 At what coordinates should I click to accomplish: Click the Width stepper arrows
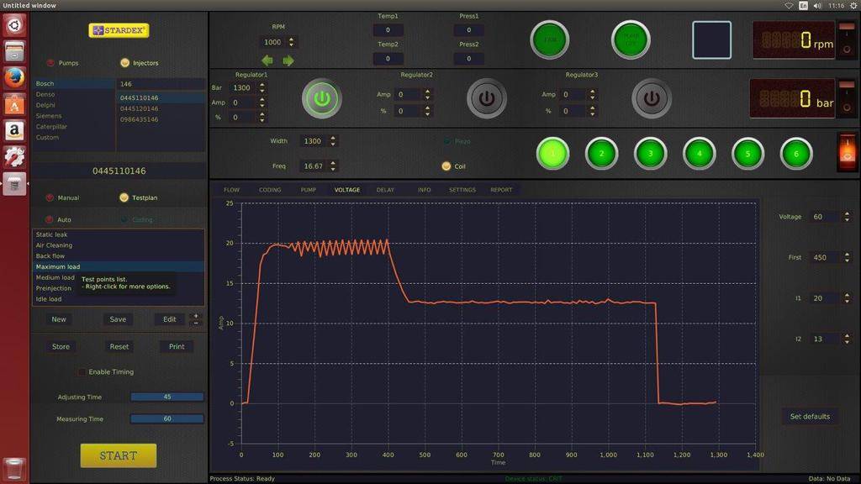(x=333, y=141)
